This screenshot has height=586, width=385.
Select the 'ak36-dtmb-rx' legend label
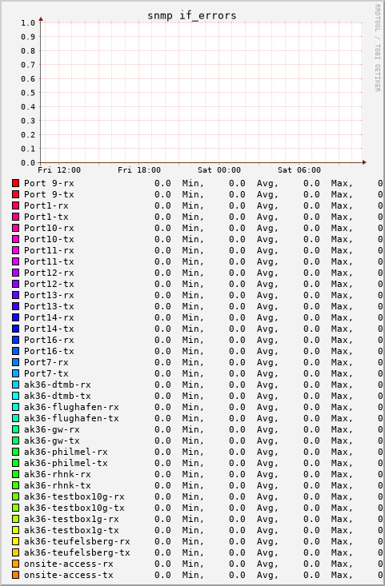pyautogui.click(x=58, y=385)
